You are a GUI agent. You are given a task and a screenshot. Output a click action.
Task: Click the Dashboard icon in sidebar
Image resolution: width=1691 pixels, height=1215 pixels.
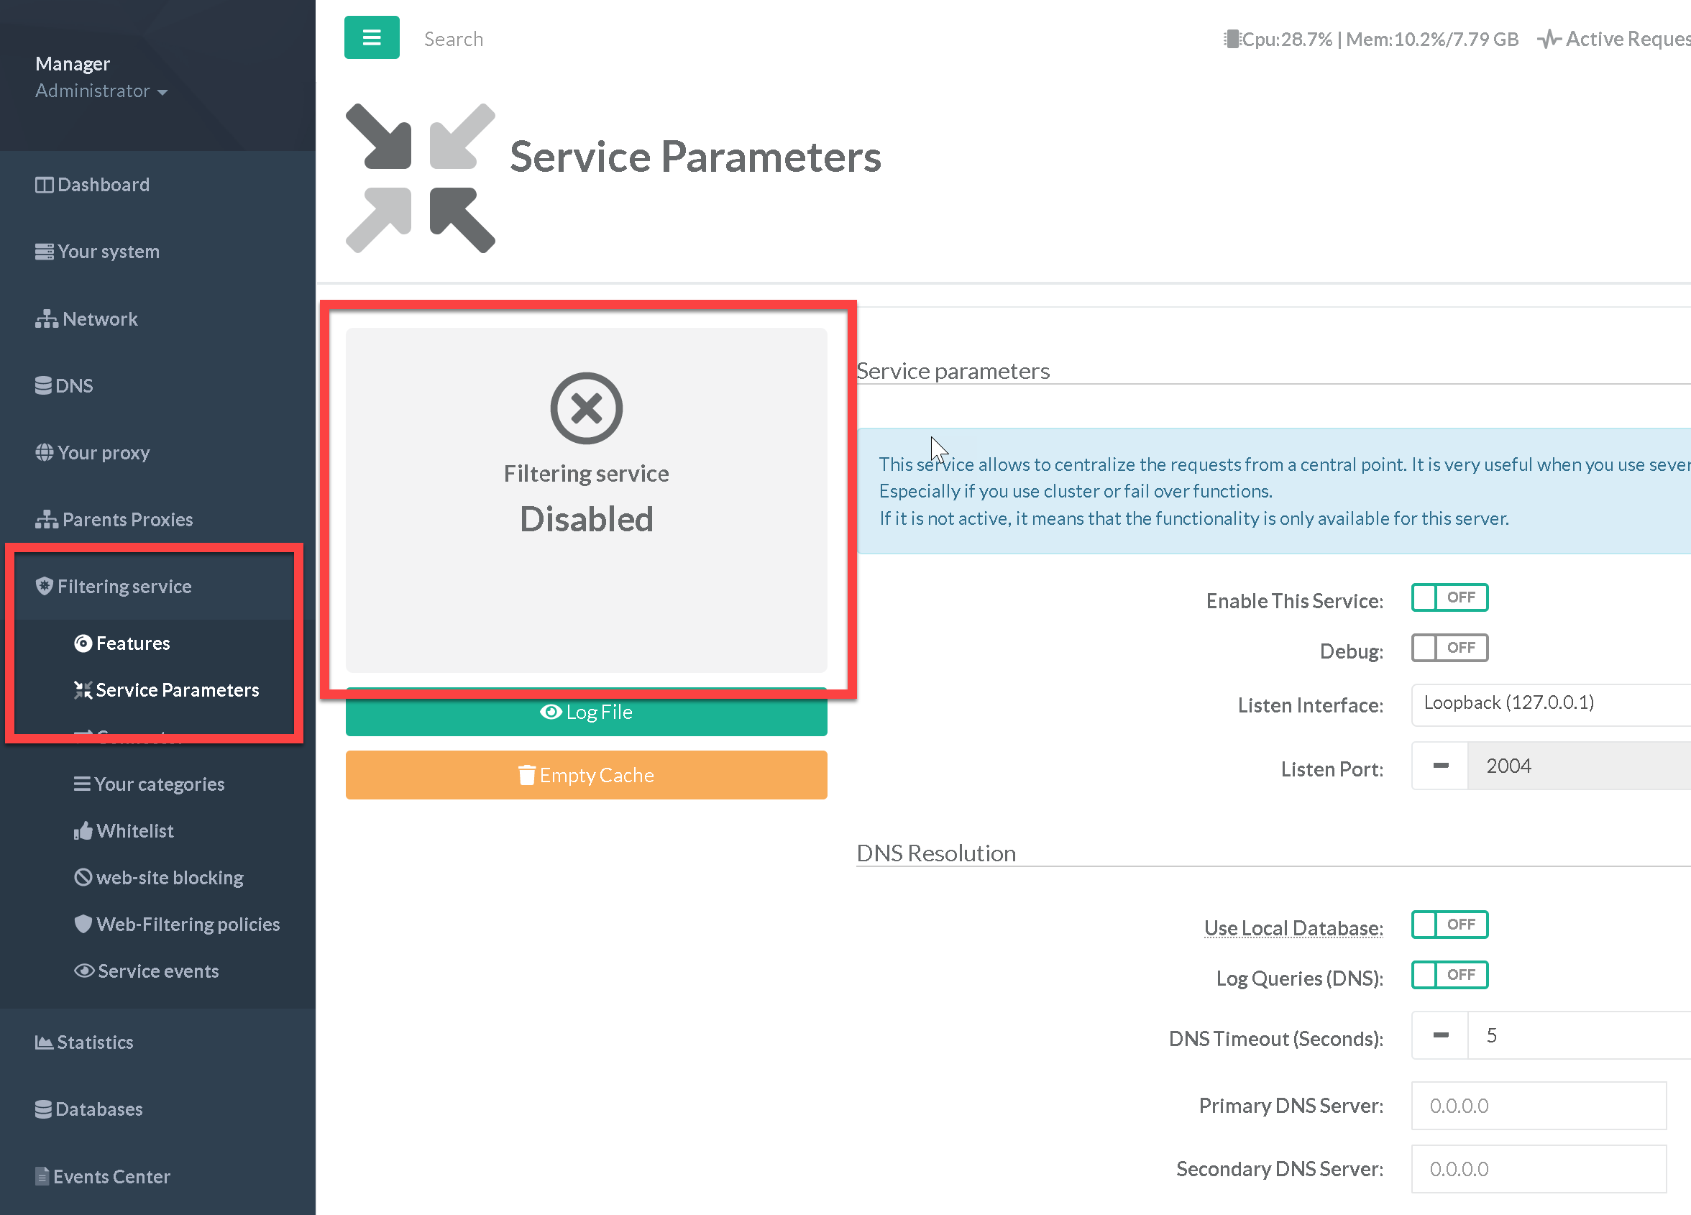pyautogui.click(x=44, y=185)
